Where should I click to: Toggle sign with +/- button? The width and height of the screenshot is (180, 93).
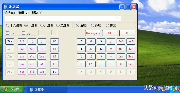tap(91, 64)
